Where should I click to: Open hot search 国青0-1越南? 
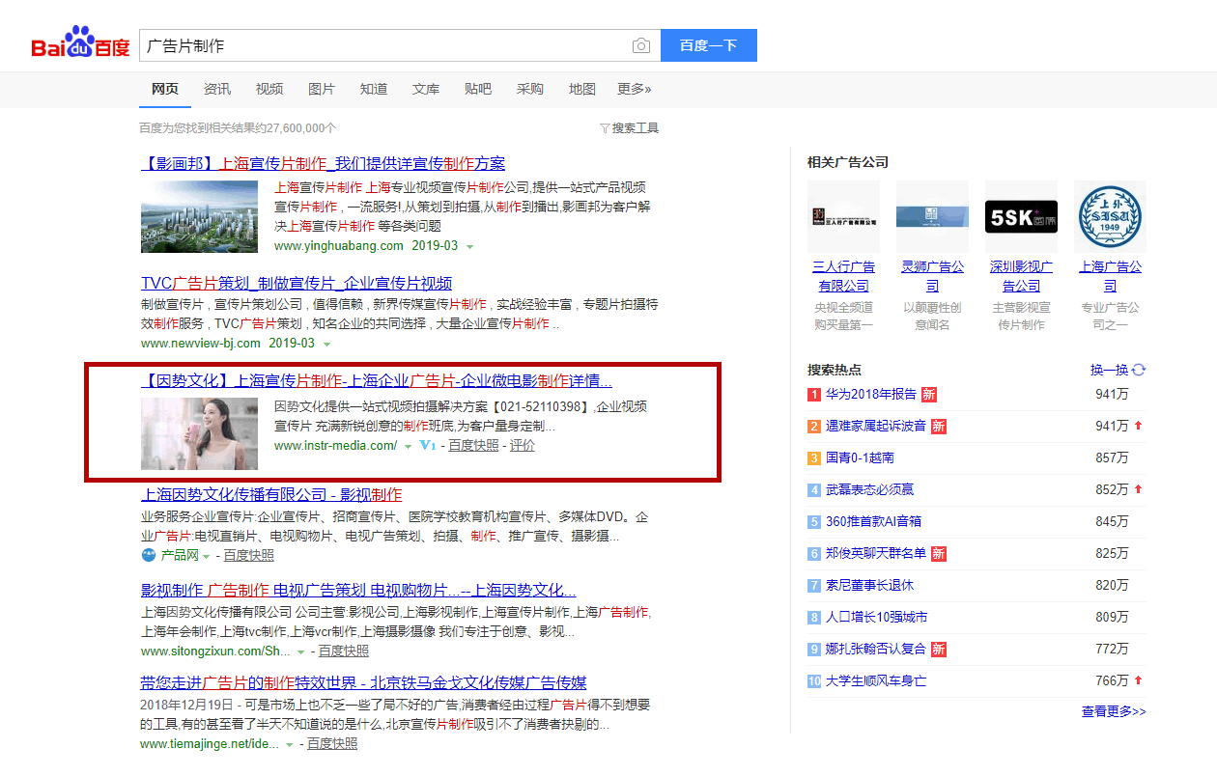coord(860,457)
